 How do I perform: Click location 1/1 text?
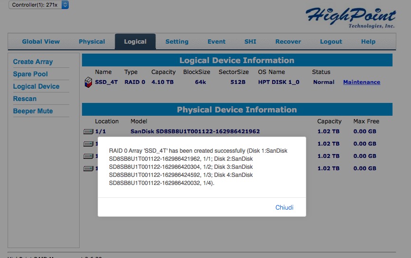coord(100,131)
